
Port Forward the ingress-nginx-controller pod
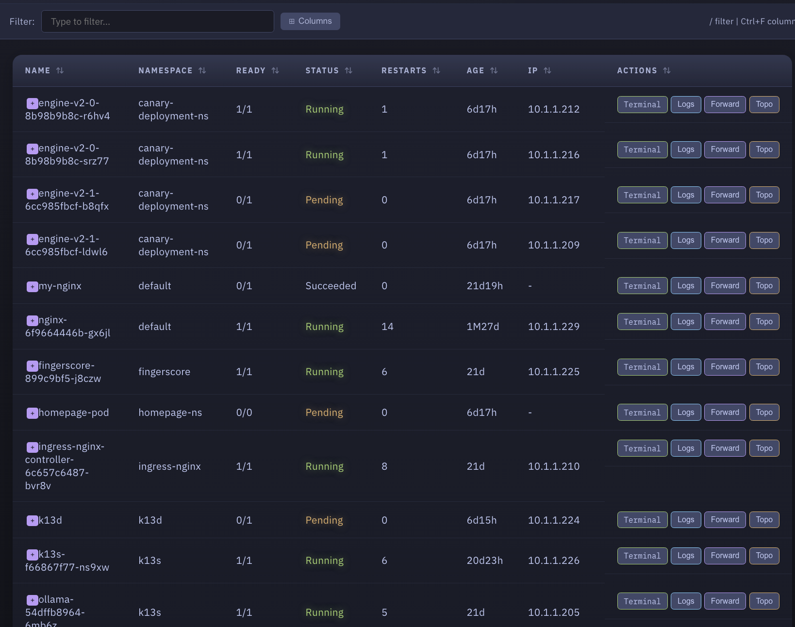(725, 448)
